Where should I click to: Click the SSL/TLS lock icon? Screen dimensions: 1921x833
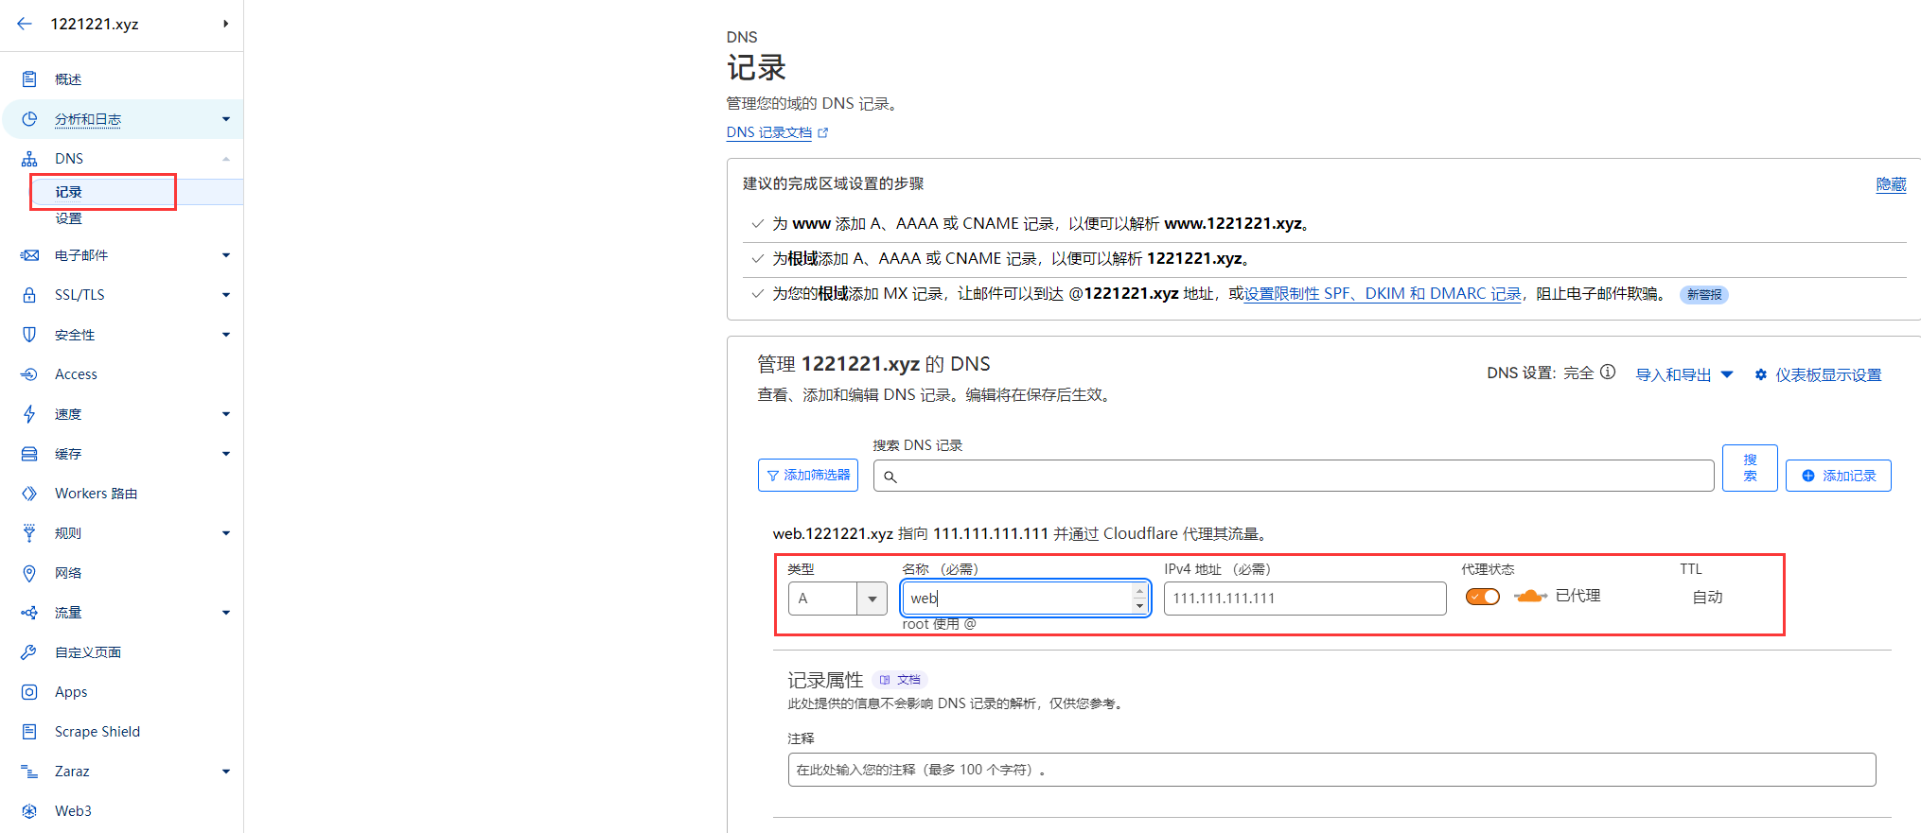(x=29, y=295)
